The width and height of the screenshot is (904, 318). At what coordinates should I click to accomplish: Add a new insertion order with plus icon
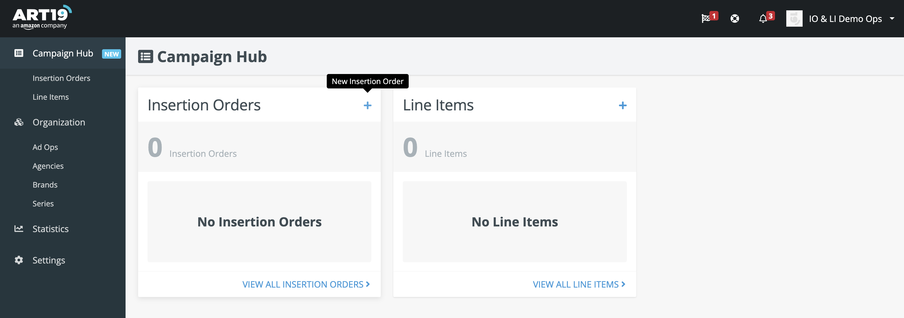click(x=368, y=105)
